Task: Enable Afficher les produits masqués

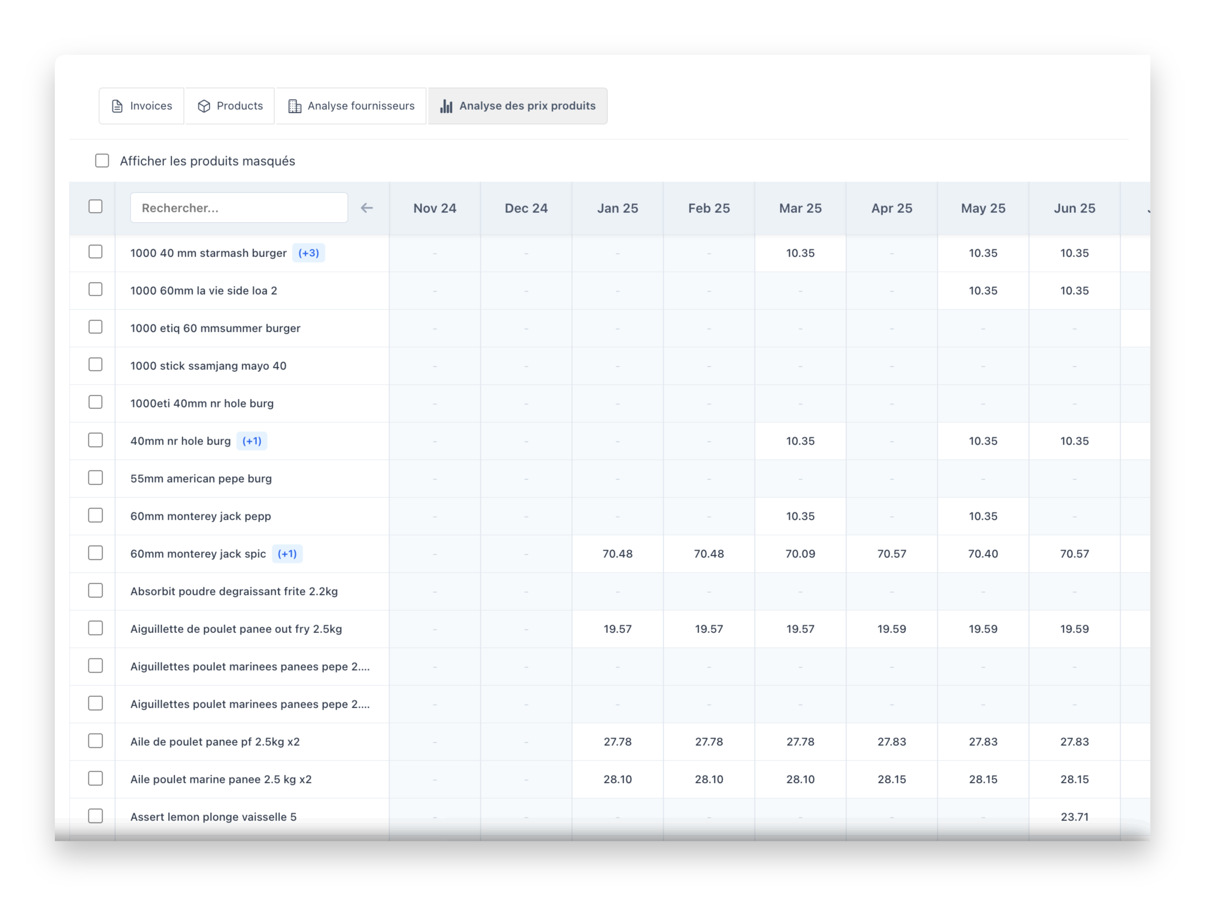Action: [x=103, y=161]
